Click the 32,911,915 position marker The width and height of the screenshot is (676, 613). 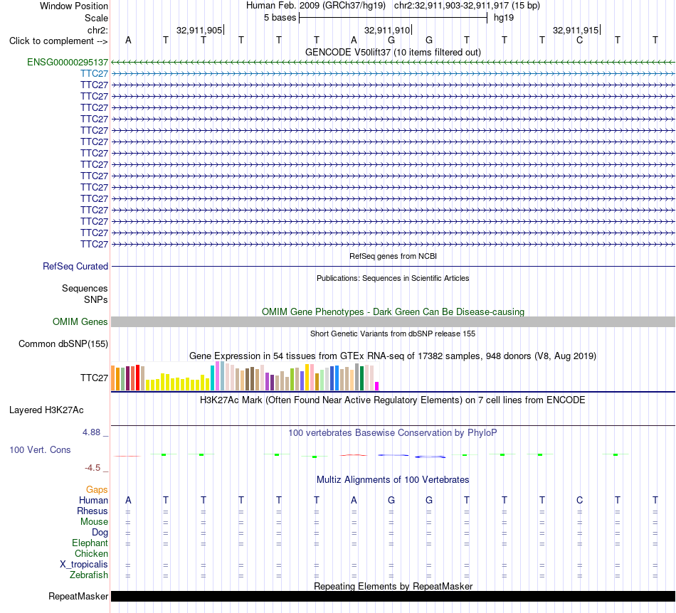[x=576, y=30]
